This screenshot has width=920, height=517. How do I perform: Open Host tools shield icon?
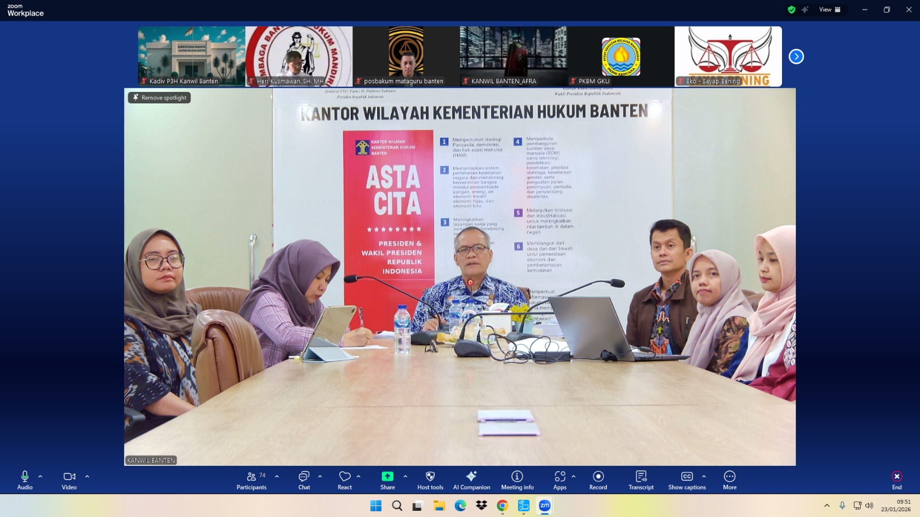430,477
